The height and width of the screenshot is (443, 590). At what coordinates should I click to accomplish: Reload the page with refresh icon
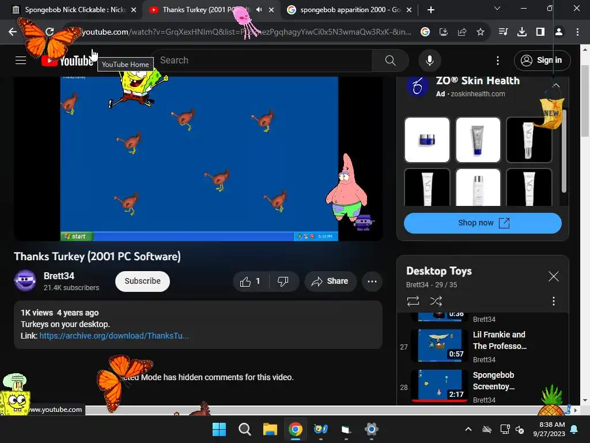coord(50,32)
